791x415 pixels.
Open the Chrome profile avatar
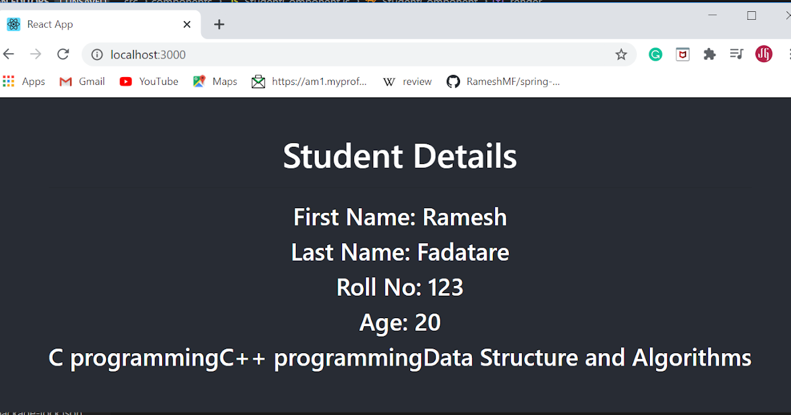tap(763, 54)
